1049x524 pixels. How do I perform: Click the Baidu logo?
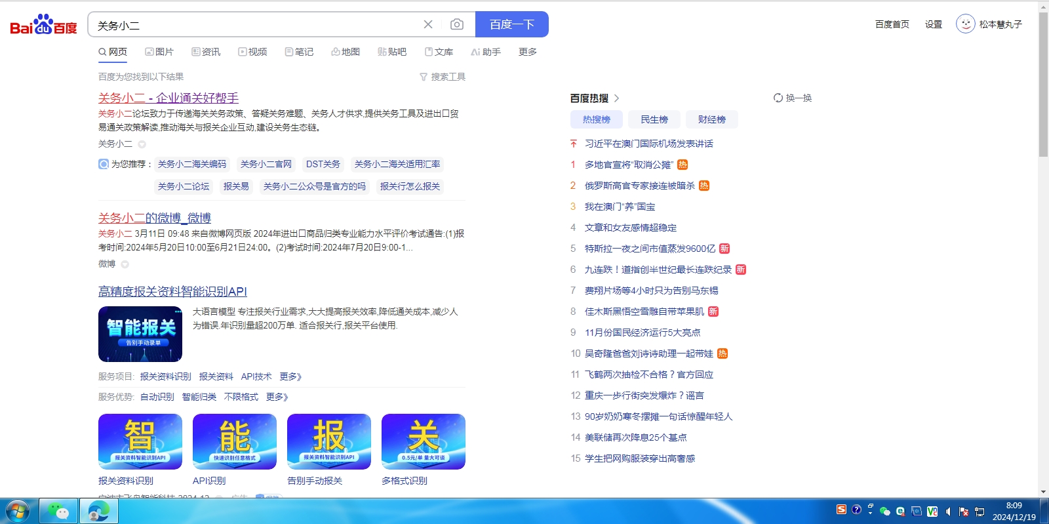coord(43,25)
